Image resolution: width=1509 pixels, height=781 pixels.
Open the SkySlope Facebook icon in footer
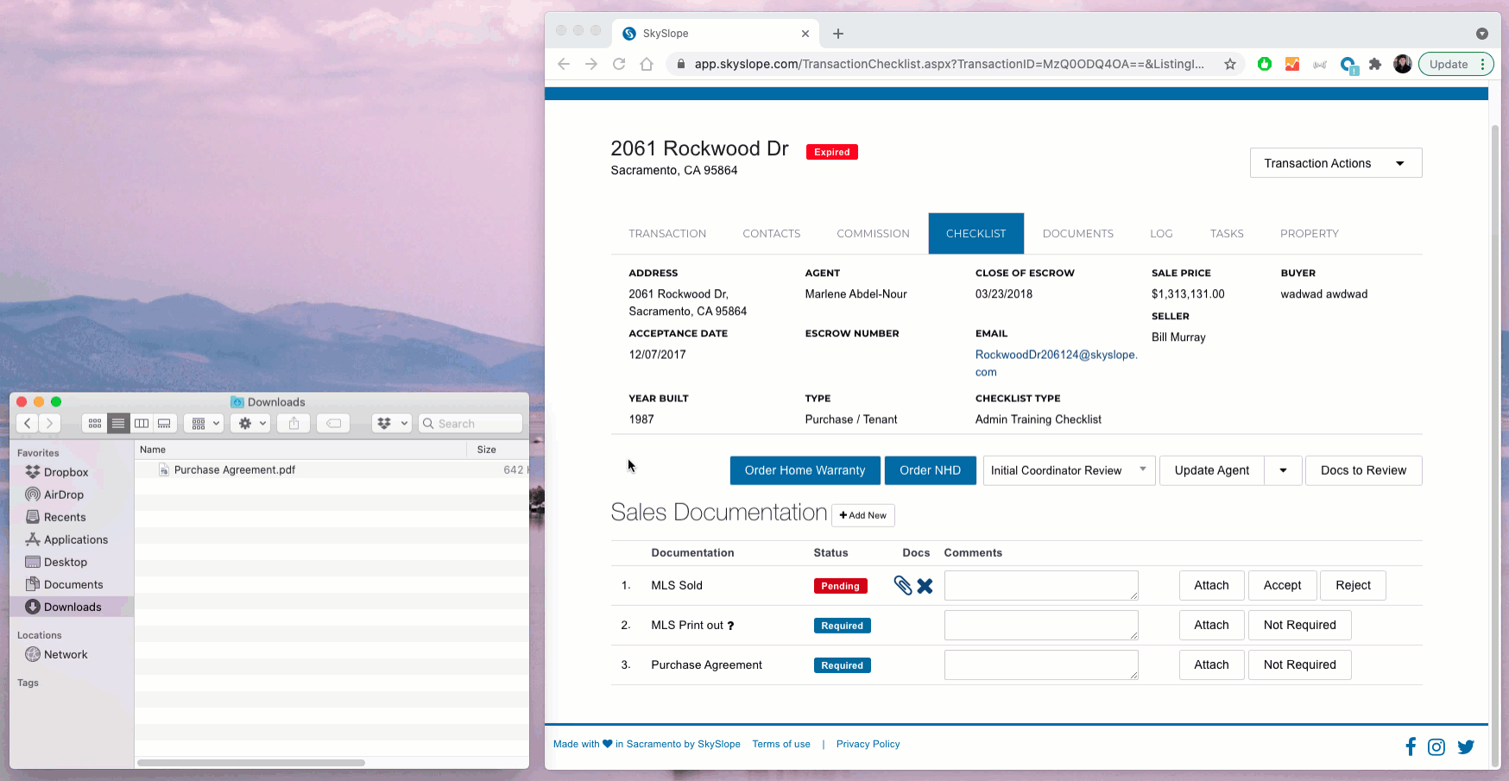point(1411,746)
